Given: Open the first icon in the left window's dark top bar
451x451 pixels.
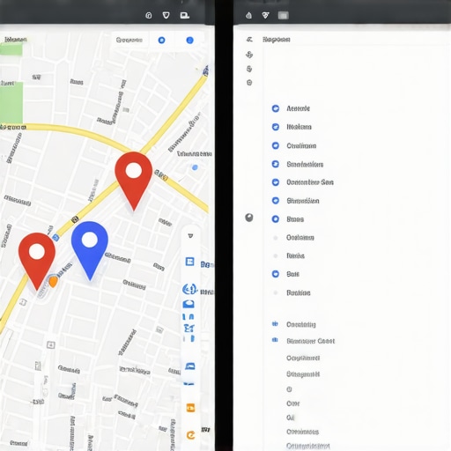Looking at the screenshot, I should pos(149,15).
